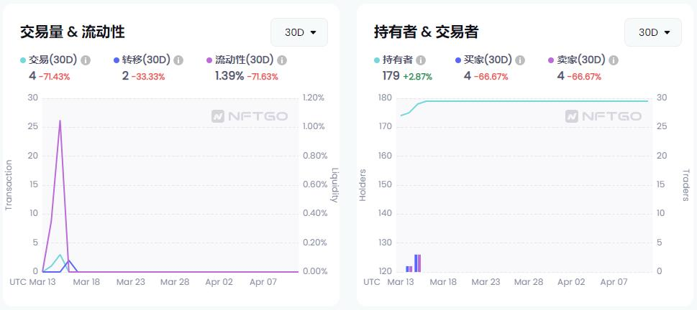Click info icon next to 转移(30D)
Image resolution: width=697 pixels, height=310 pixels.
pos(178,60)
